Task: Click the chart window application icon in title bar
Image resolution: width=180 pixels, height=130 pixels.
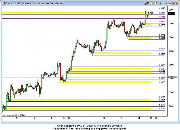Action: pyautogui.click(x=3, y=3)
